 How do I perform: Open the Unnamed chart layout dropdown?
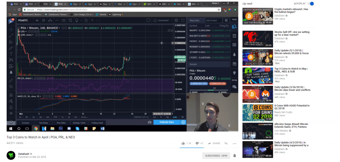tap(163, 20)
